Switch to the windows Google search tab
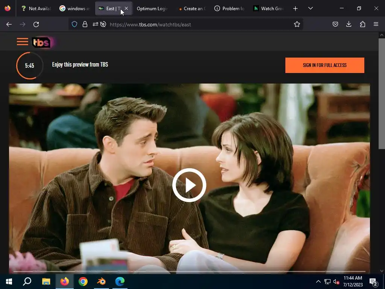The height and width of the screenshot is (289, 385). tap(75, 8)
